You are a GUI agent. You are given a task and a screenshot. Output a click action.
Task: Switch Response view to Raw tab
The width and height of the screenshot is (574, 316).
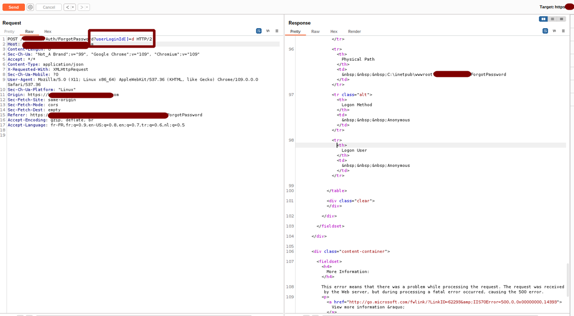pyautogui.click(x=315, y=32)
